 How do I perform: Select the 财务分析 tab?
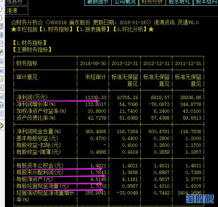click(x=152, y=3)
